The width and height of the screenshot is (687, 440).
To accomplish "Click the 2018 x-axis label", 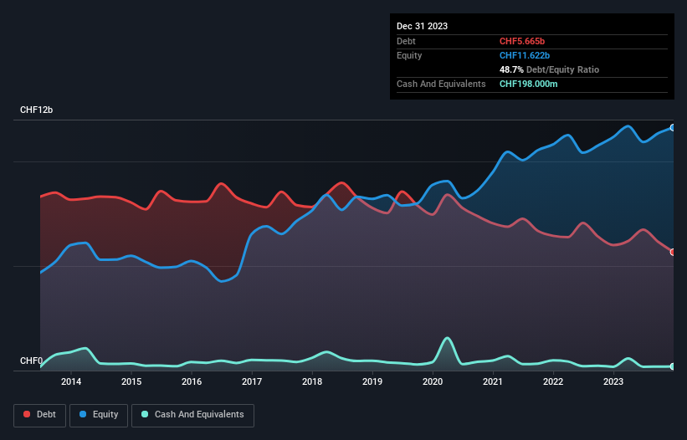I will [x=312, y=381].
